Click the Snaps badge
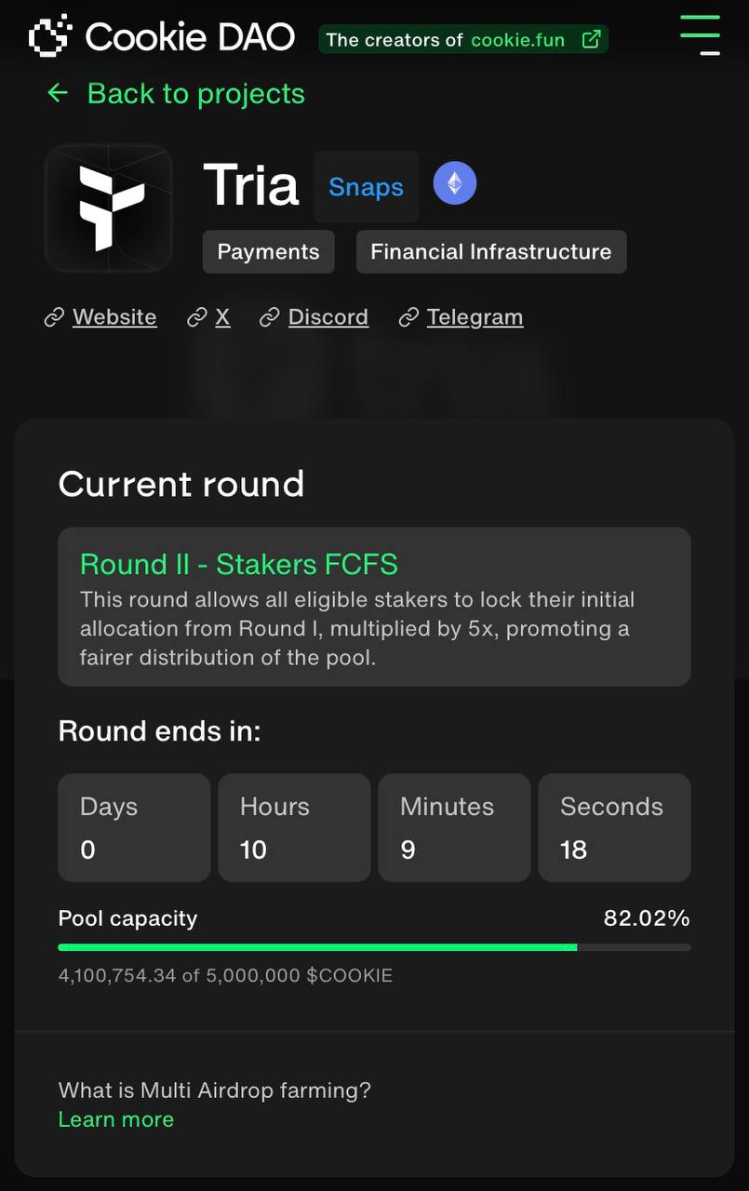The width and height of the screenshot is (749, 1191). (x=366, y=187)
